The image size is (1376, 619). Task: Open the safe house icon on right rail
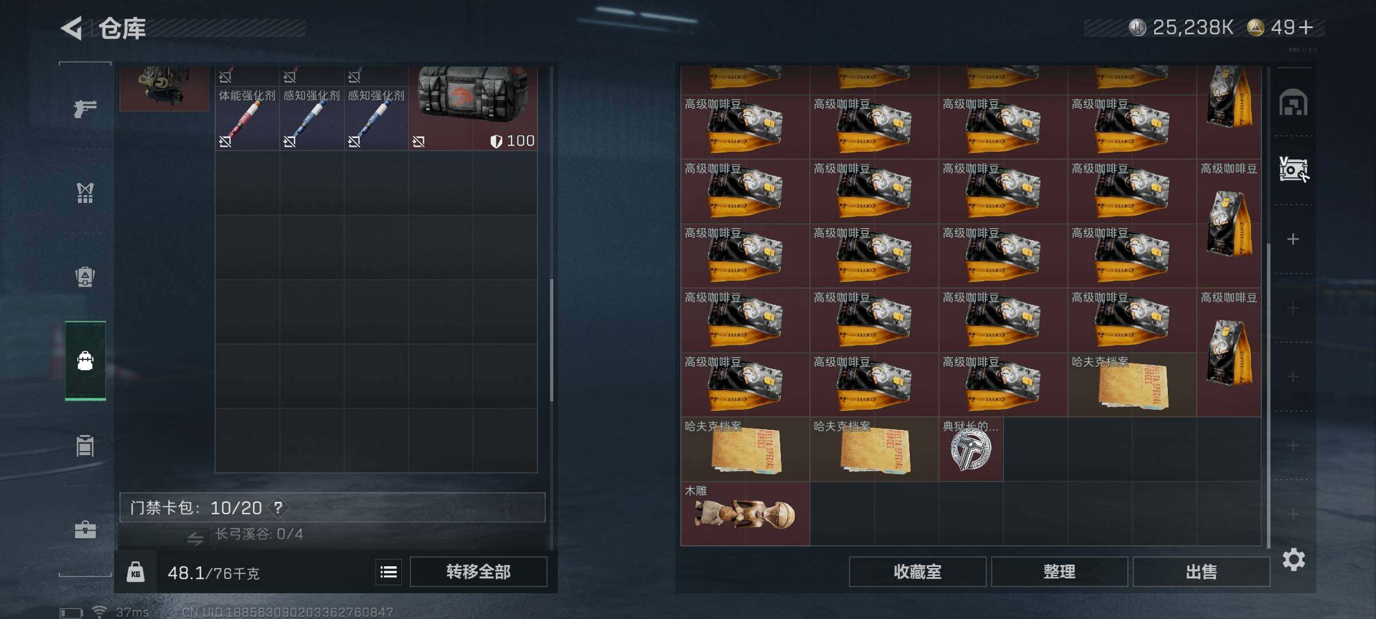click(x=1293, y=103)
